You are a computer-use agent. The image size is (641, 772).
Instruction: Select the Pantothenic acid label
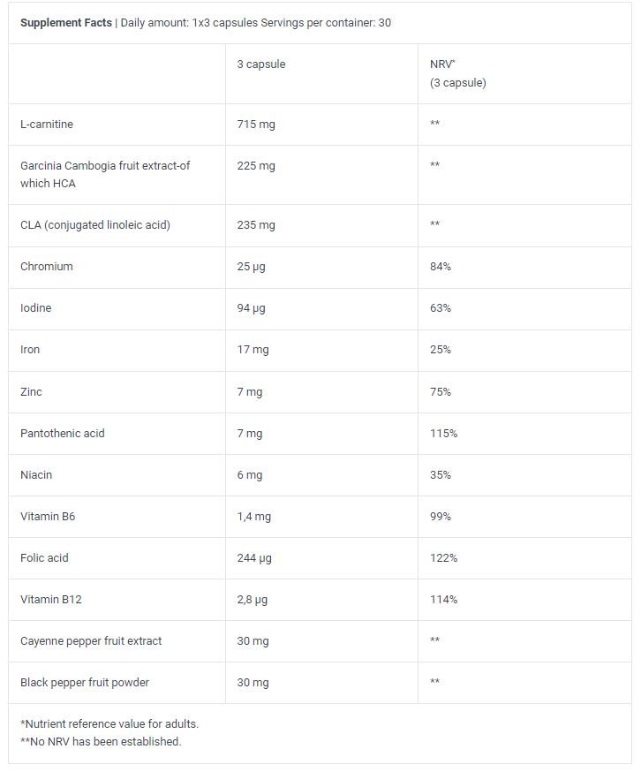(63, 434)
